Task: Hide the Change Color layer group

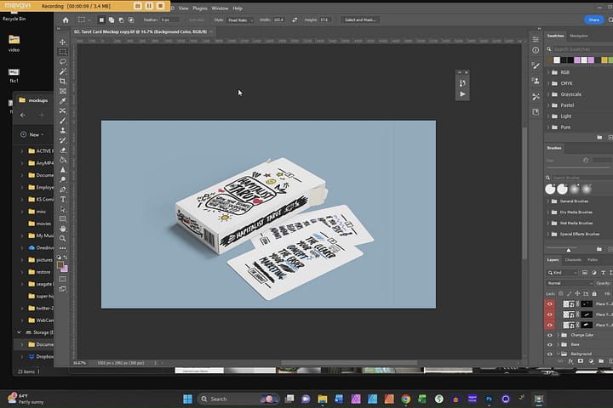Action: pos(550,335)
